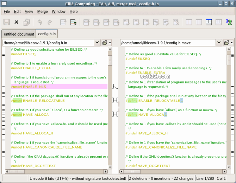Click the Undo arrow icon

click(39, 22)
